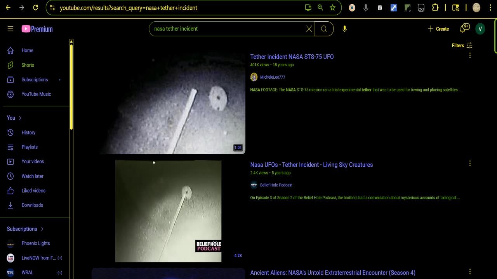Expand the Subscriptions channel list heading
497x279 pixels.
25,229
